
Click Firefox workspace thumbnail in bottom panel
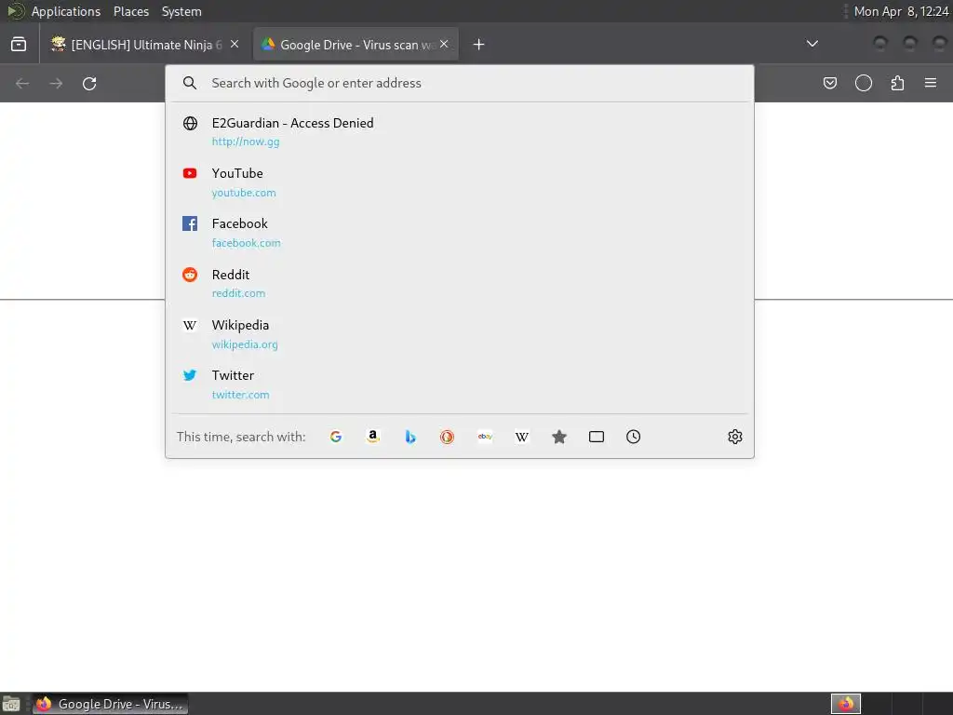(x=846, y=704)
